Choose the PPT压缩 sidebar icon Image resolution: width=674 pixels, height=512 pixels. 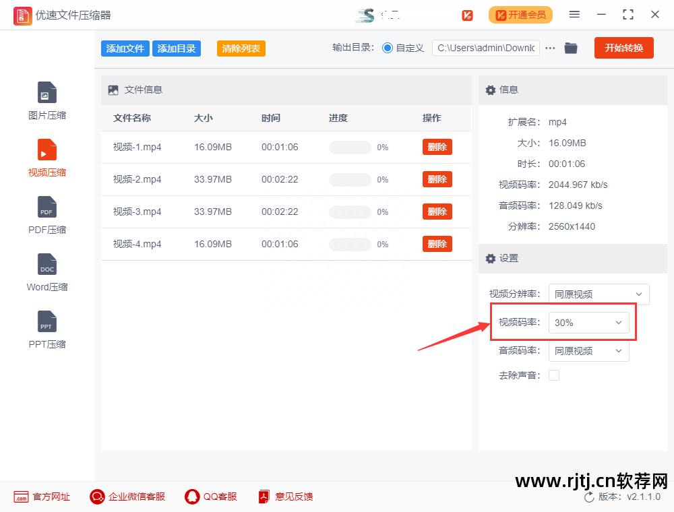pyautogui.click(x=47, y=322)
